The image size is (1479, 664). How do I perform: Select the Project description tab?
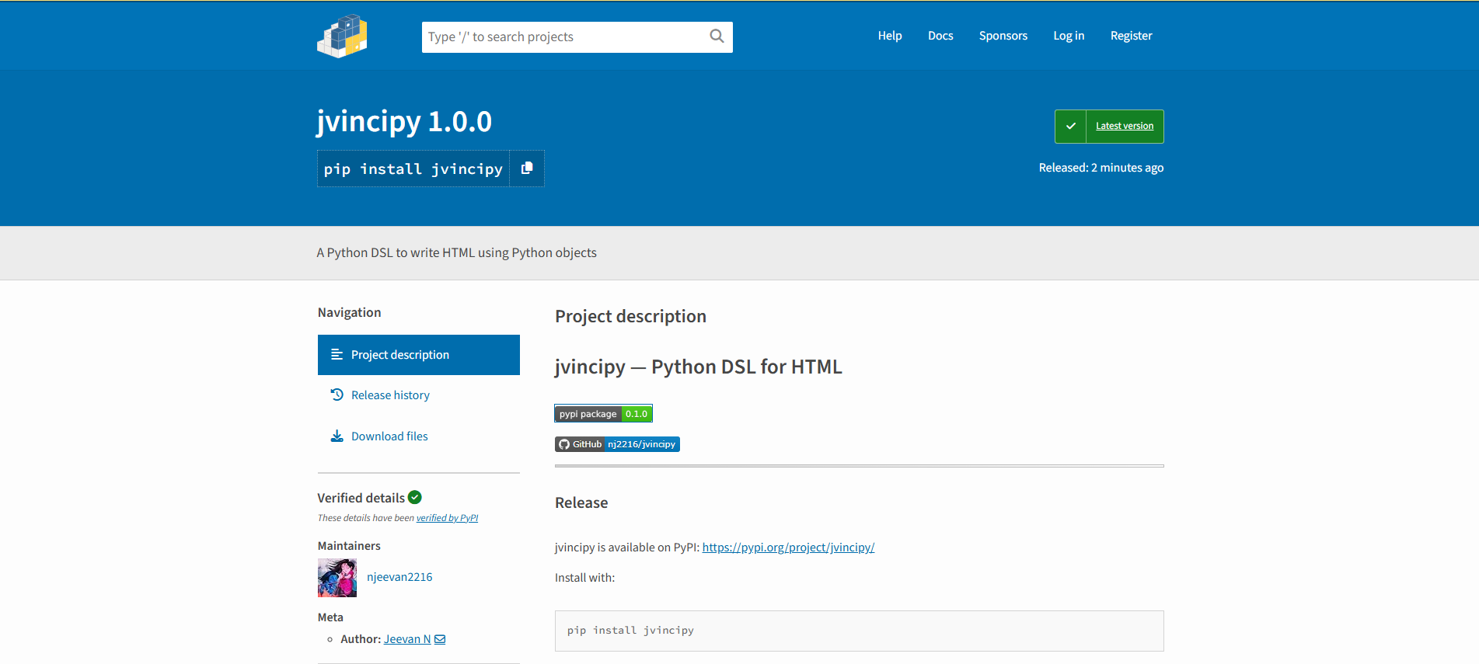(418, 355)
